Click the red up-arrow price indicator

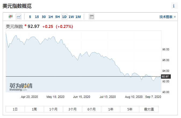tap(26, 26)
